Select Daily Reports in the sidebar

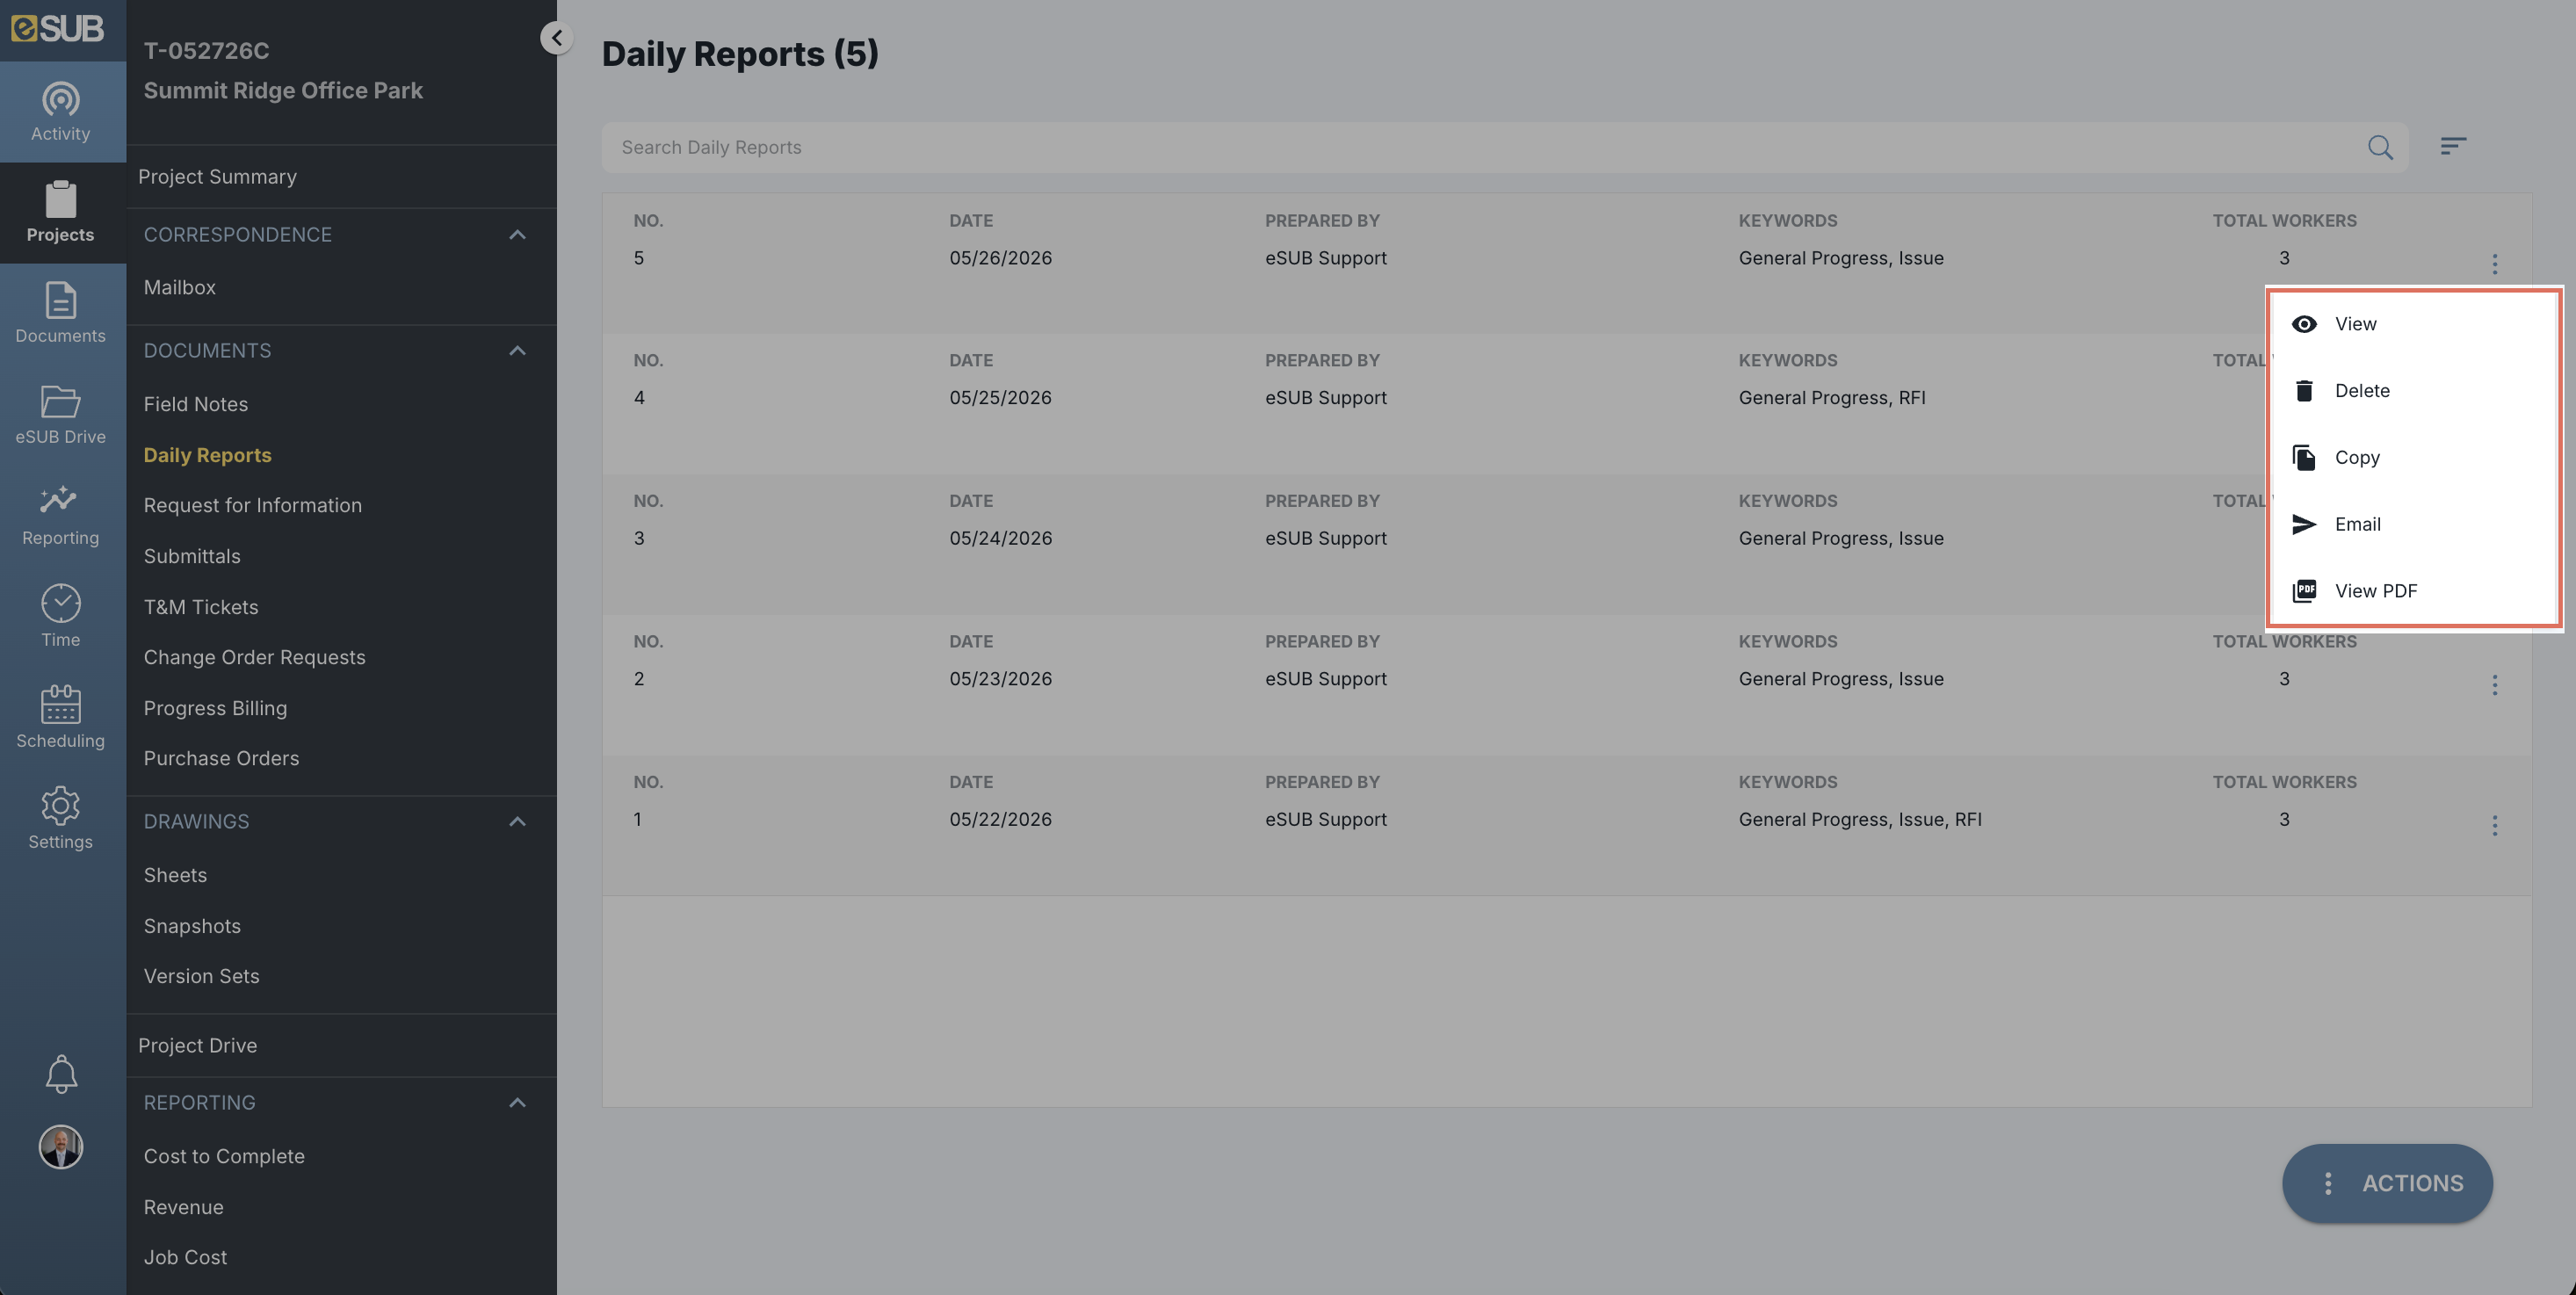coord(207,456)
